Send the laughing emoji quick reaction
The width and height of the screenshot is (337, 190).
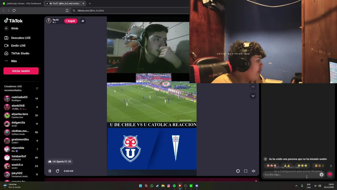(302, 166)
